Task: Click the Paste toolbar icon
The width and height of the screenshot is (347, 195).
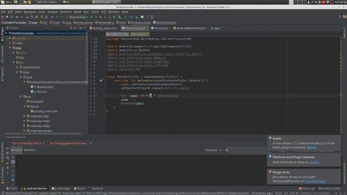Action: pyautogui.click(x=36, y=17)
